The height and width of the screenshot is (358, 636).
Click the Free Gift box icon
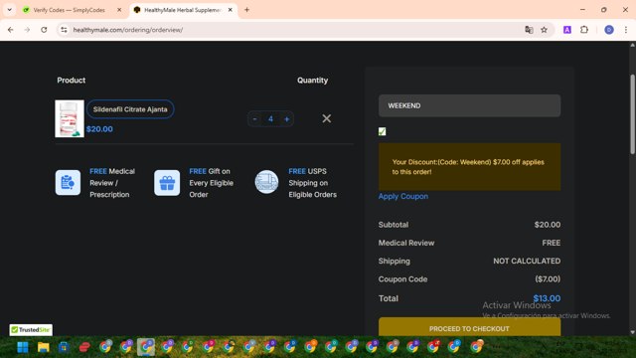(x=167, y=183)
